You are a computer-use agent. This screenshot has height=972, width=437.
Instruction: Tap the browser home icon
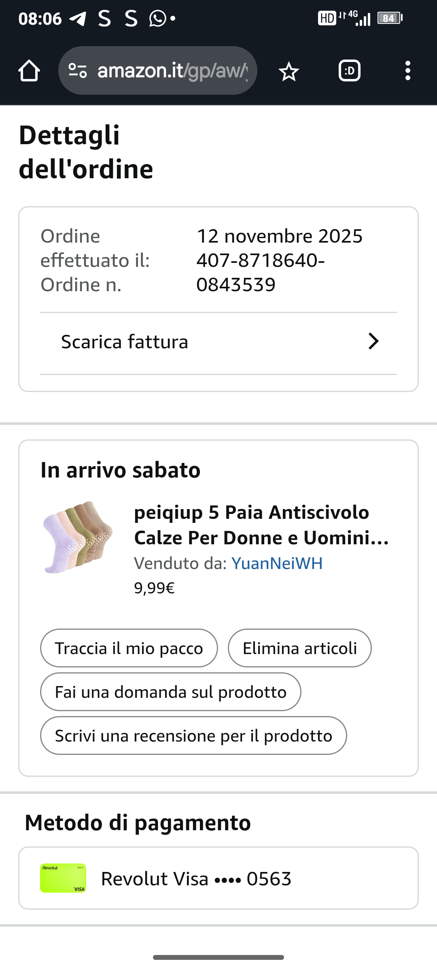tap(29, 71)
